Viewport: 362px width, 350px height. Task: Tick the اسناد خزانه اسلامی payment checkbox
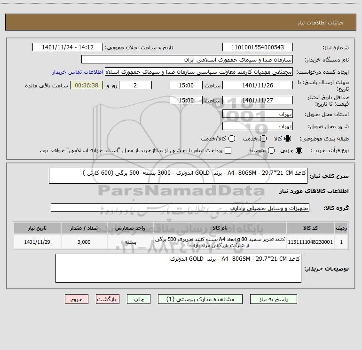click(x=228, y=150)
